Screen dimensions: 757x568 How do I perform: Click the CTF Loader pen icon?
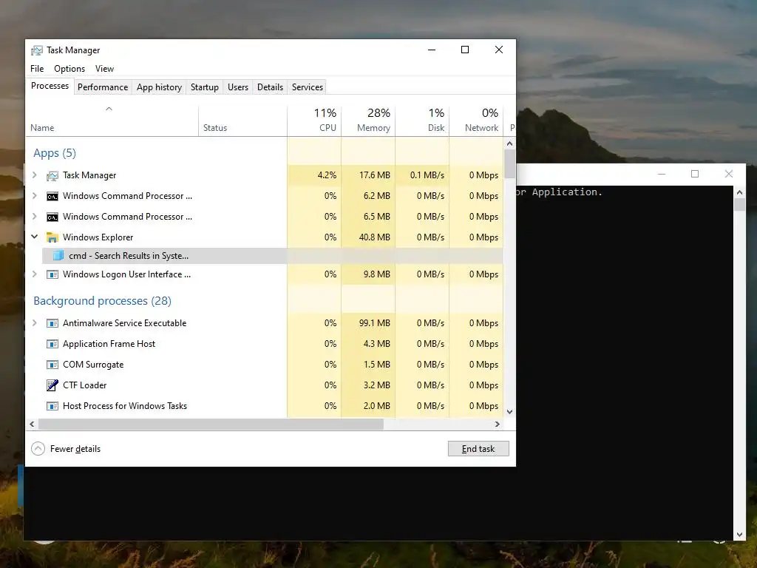(52, 385)
